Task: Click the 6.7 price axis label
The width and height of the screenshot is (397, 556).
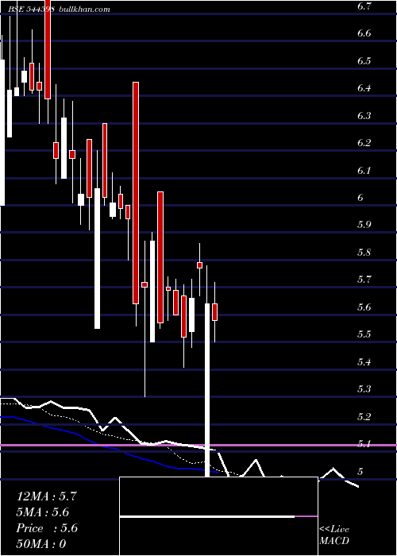Action: [364, 6]
